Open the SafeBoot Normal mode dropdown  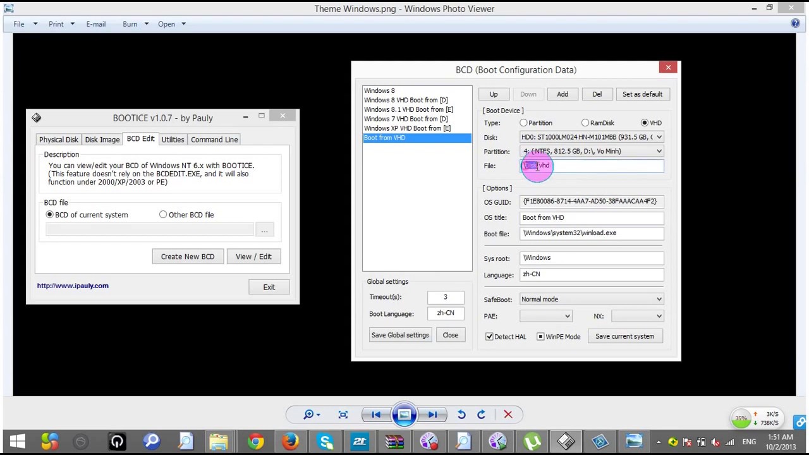592,300
